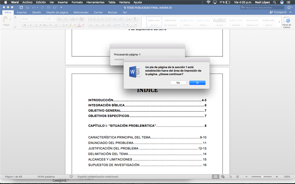Click the Compartir share button
The width and height of the screenshot is (295, 184).
click(x=278, y=12)
